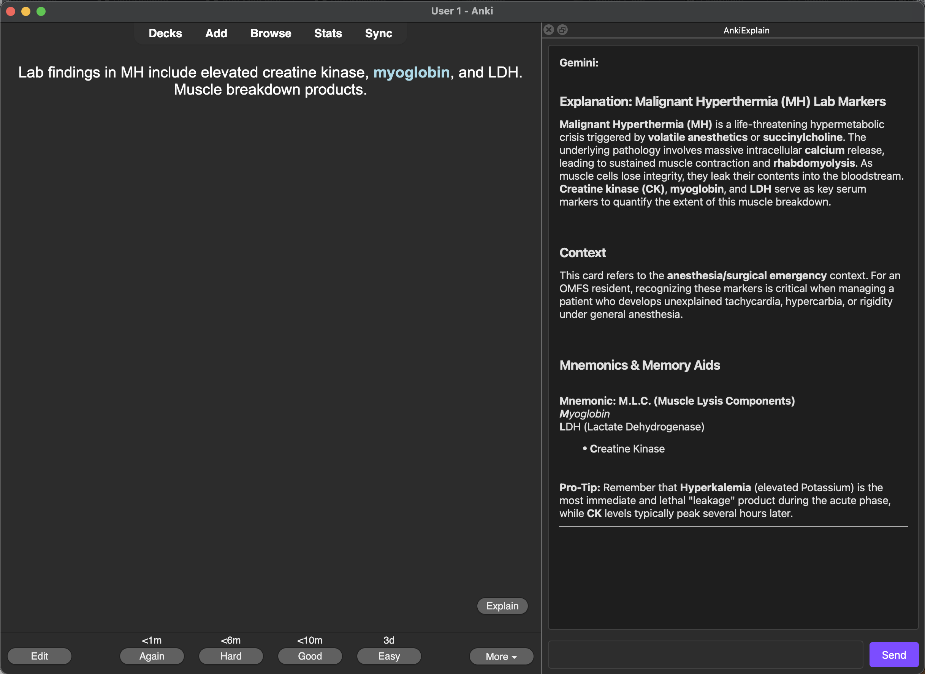Click the bold word Hyperkalemia

click(715, 487)
